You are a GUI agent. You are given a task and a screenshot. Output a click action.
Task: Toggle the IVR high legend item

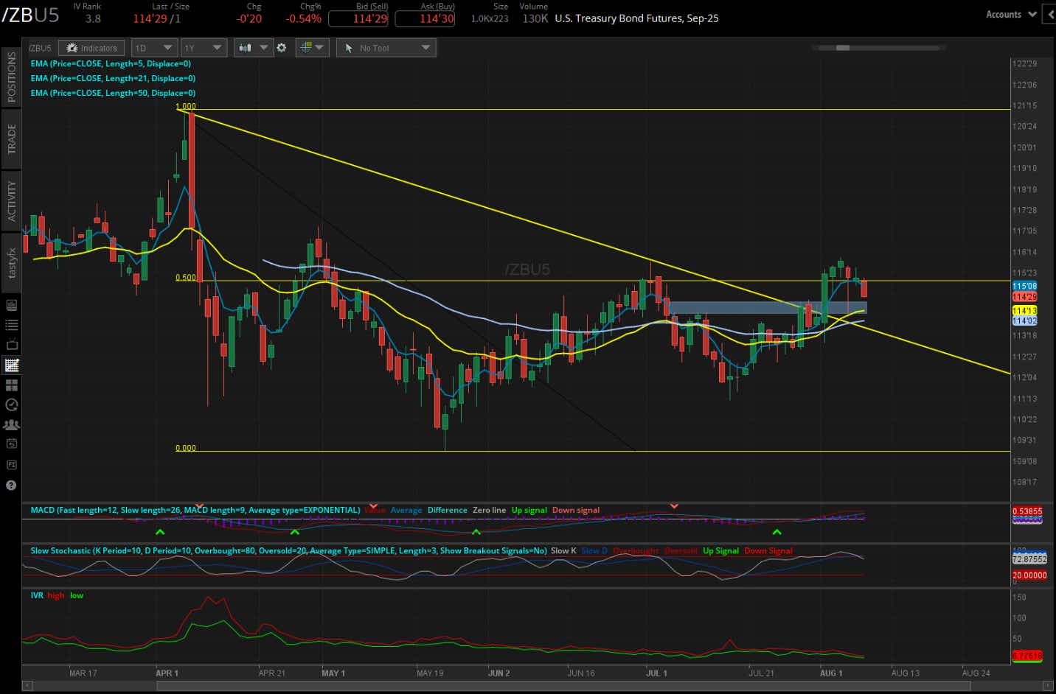click(55, 595)
